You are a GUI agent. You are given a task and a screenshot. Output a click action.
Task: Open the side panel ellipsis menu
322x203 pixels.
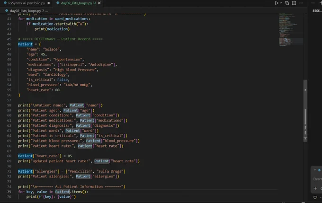313,3
